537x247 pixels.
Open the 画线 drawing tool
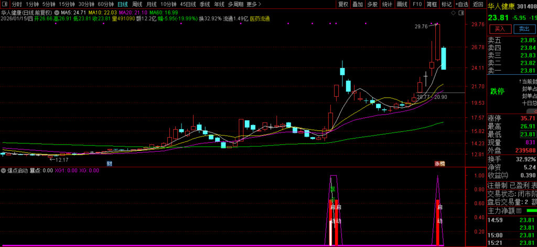pos(402,4)
